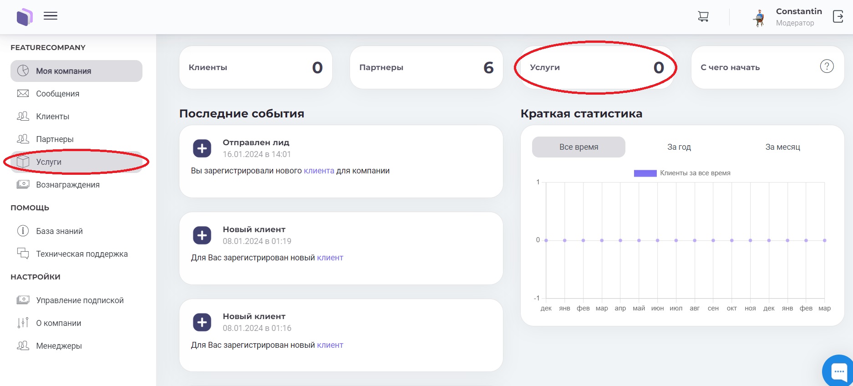Click the plus icon on Отправлен лид event
The image size is (853, 386).
(202, 148)
